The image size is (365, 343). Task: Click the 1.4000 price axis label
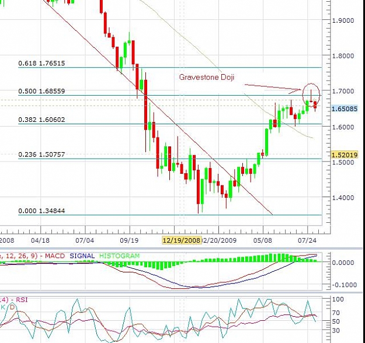[343, 198]
